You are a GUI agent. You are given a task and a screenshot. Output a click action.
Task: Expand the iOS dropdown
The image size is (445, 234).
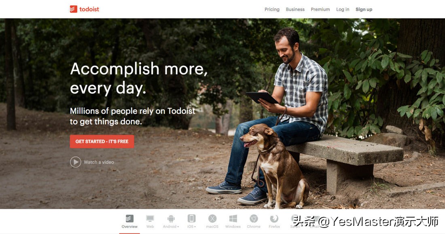point(195,227)
